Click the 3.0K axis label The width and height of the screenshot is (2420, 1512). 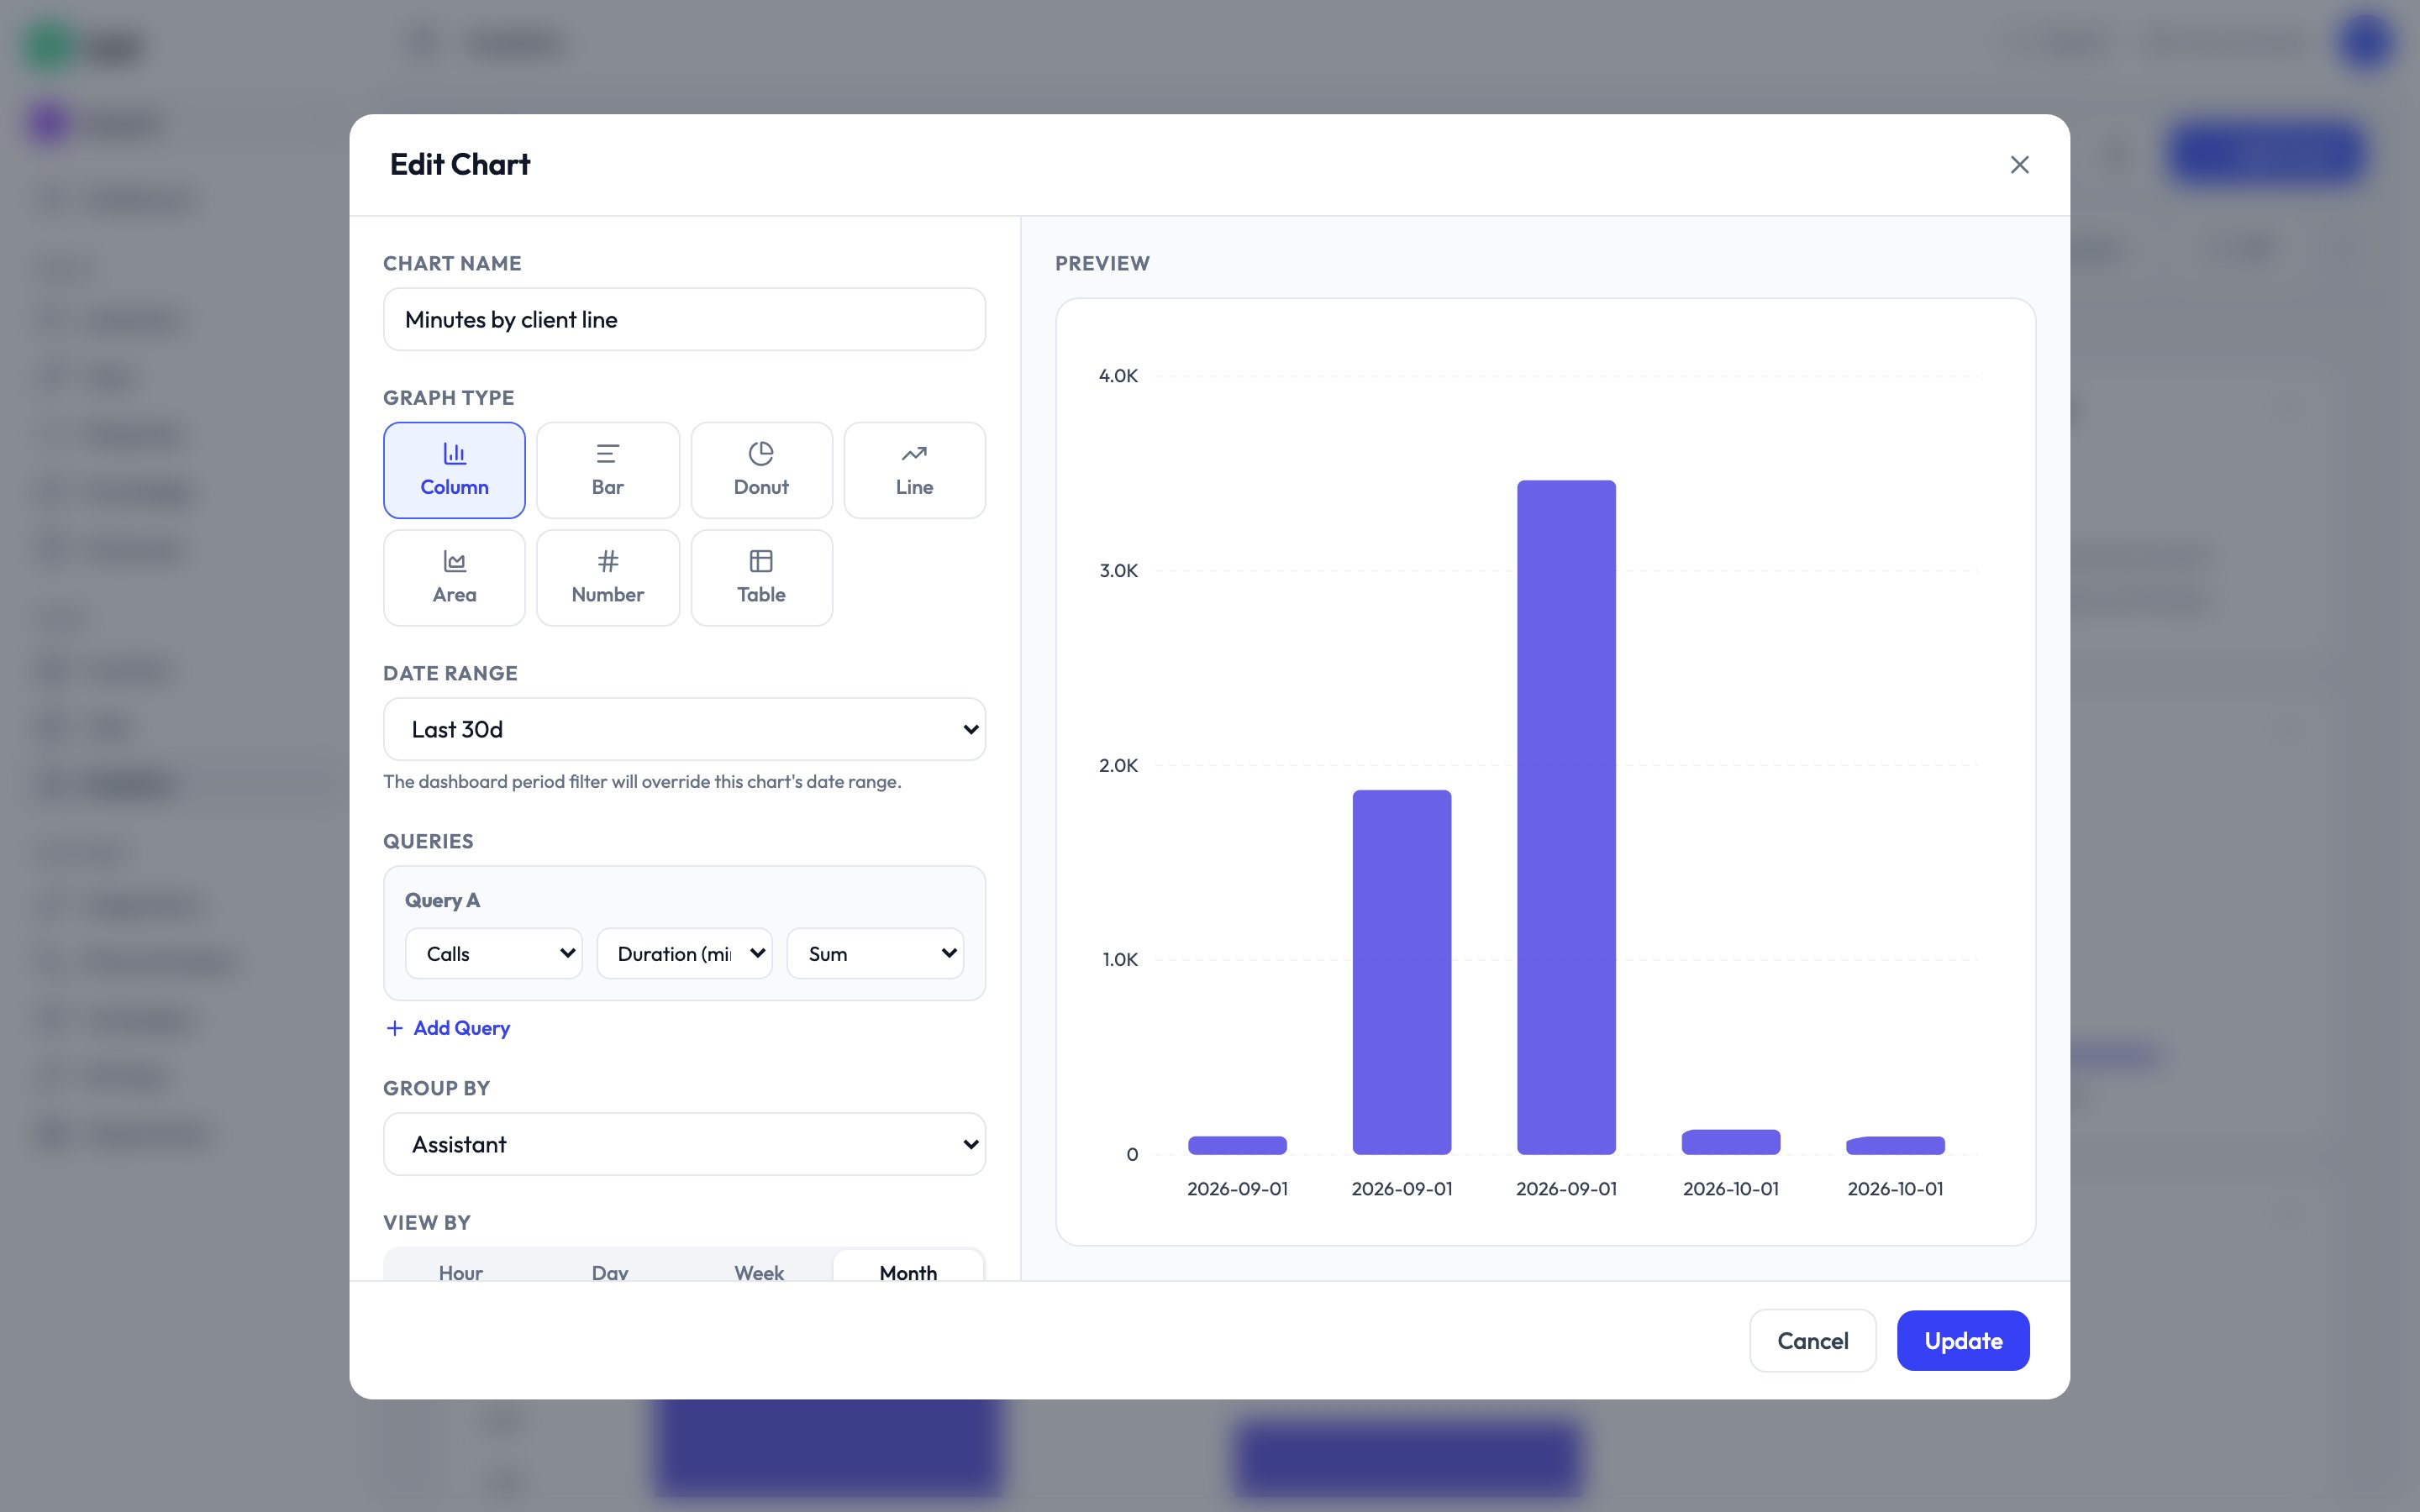coord(1118,571)
